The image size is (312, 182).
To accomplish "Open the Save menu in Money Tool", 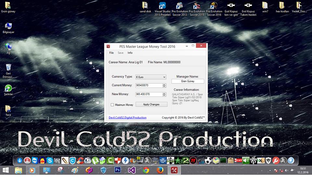I will coord(121,53).
